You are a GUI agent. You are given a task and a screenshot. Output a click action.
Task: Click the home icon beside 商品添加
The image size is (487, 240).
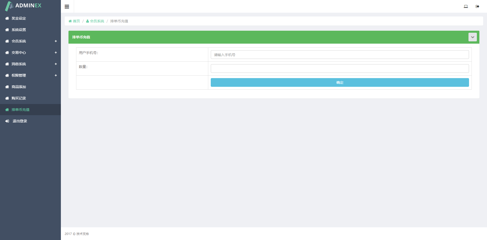pos(7,87)
